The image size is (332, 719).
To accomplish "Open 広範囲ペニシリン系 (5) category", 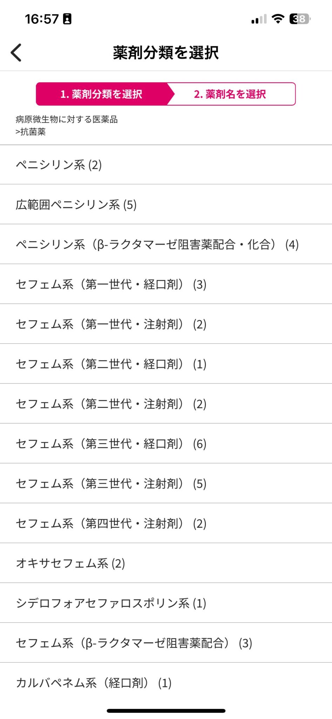I will 76,205.
